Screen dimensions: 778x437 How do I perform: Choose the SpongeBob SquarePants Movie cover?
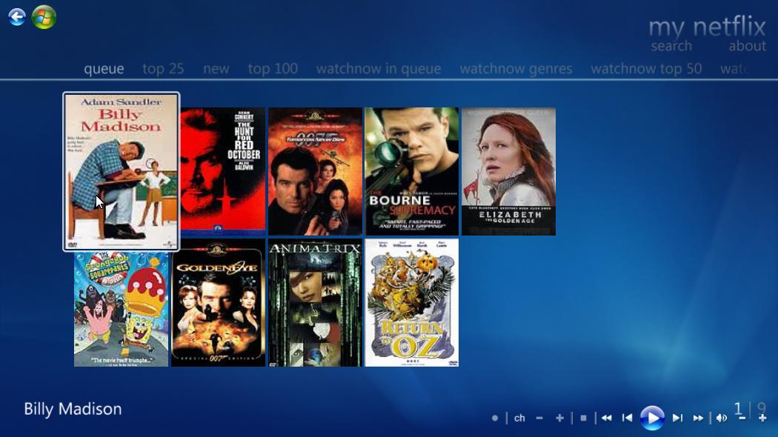[121, 309]
